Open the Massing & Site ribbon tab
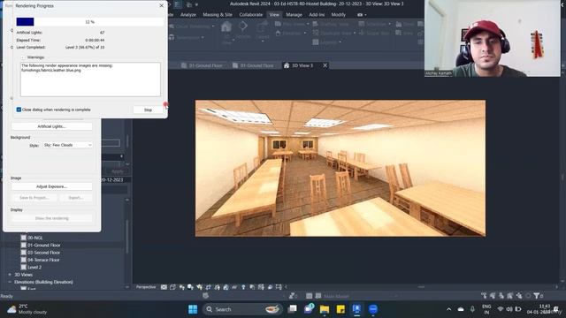The height and width of the screenshot is (318, 566). [218, 15]
